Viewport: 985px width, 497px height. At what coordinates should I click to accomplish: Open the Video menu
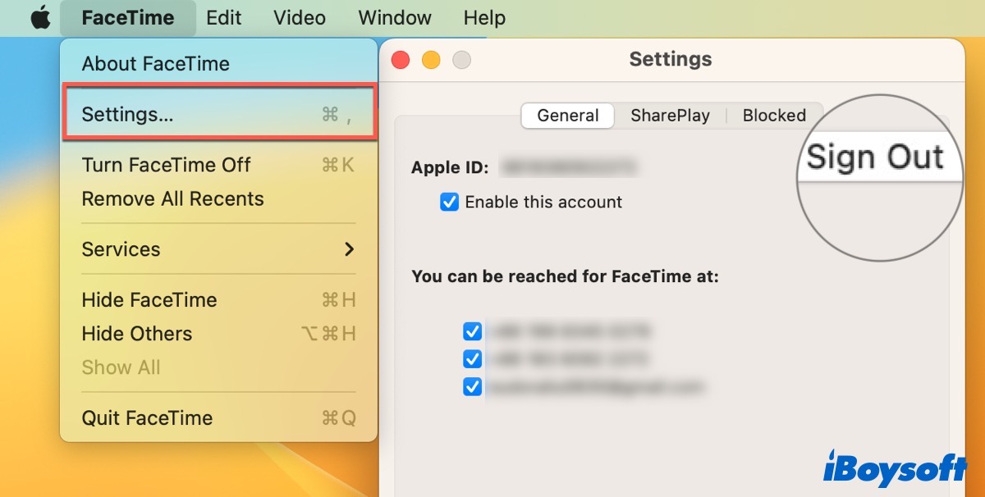[x=300, y=18]
